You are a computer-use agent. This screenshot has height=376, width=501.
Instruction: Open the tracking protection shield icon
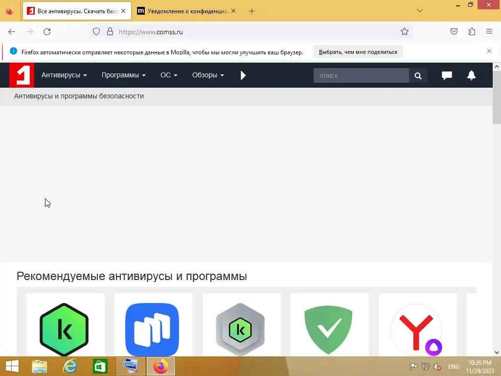tap(96, 32)
